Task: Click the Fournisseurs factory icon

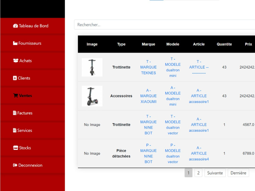Action: [x=15, y=43]
